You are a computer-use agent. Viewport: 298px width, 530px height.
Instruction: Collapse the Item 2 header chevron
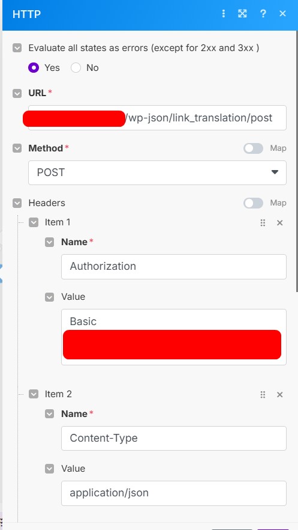(x=34, y=394)
